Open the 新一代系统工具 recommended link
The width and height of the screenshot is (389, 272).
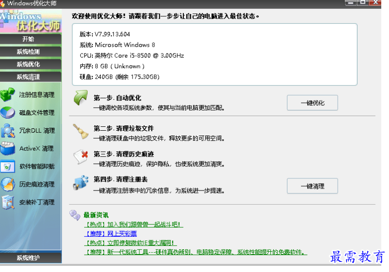click(x=195, y=252)
